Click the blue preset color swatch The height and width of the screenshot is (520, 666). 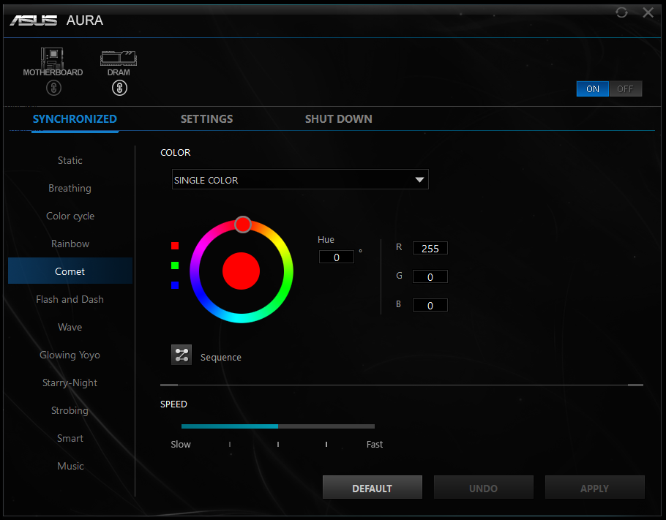175,285
